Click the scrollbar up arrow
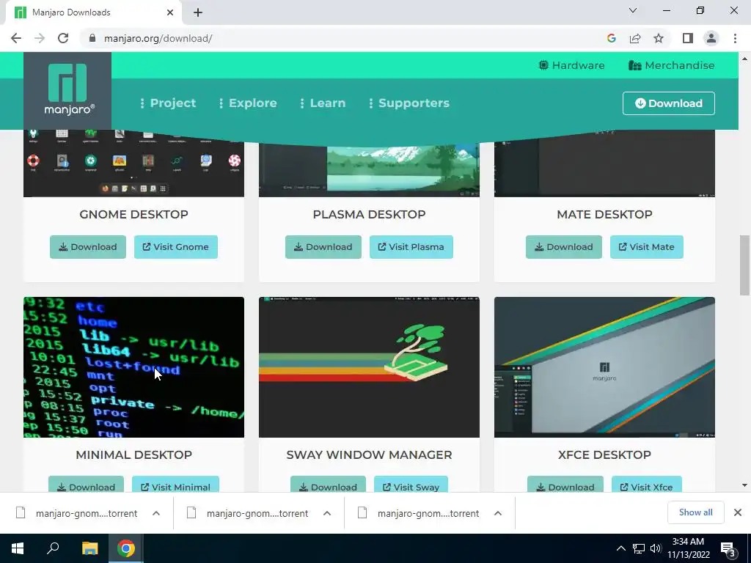Viewport: 751px width, 563px height. click(745, 59)
